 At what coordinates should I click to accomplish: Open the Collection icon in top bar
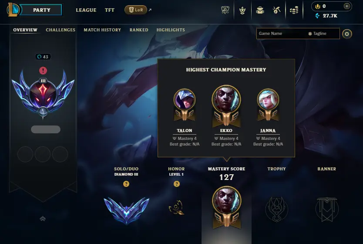242,10
